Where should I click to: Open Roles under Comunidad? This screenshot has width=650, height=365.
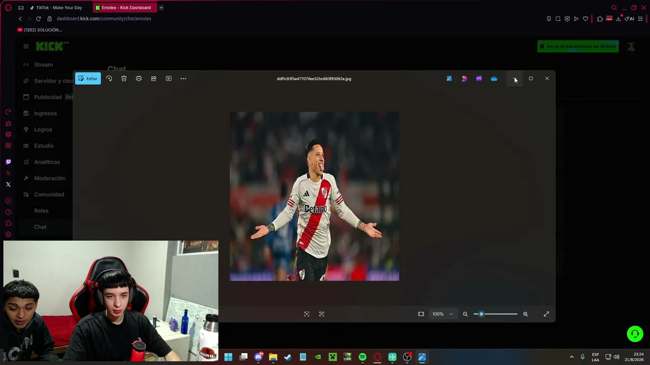tap(41, 211)
